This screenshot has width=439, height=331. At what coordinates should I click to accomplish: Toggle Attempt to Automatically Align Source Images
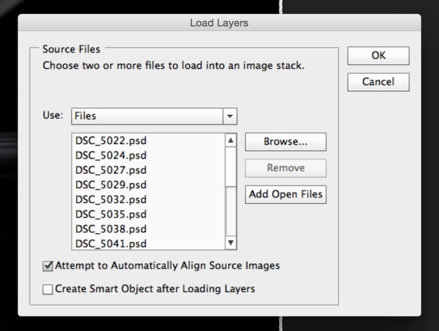(48, 266)
